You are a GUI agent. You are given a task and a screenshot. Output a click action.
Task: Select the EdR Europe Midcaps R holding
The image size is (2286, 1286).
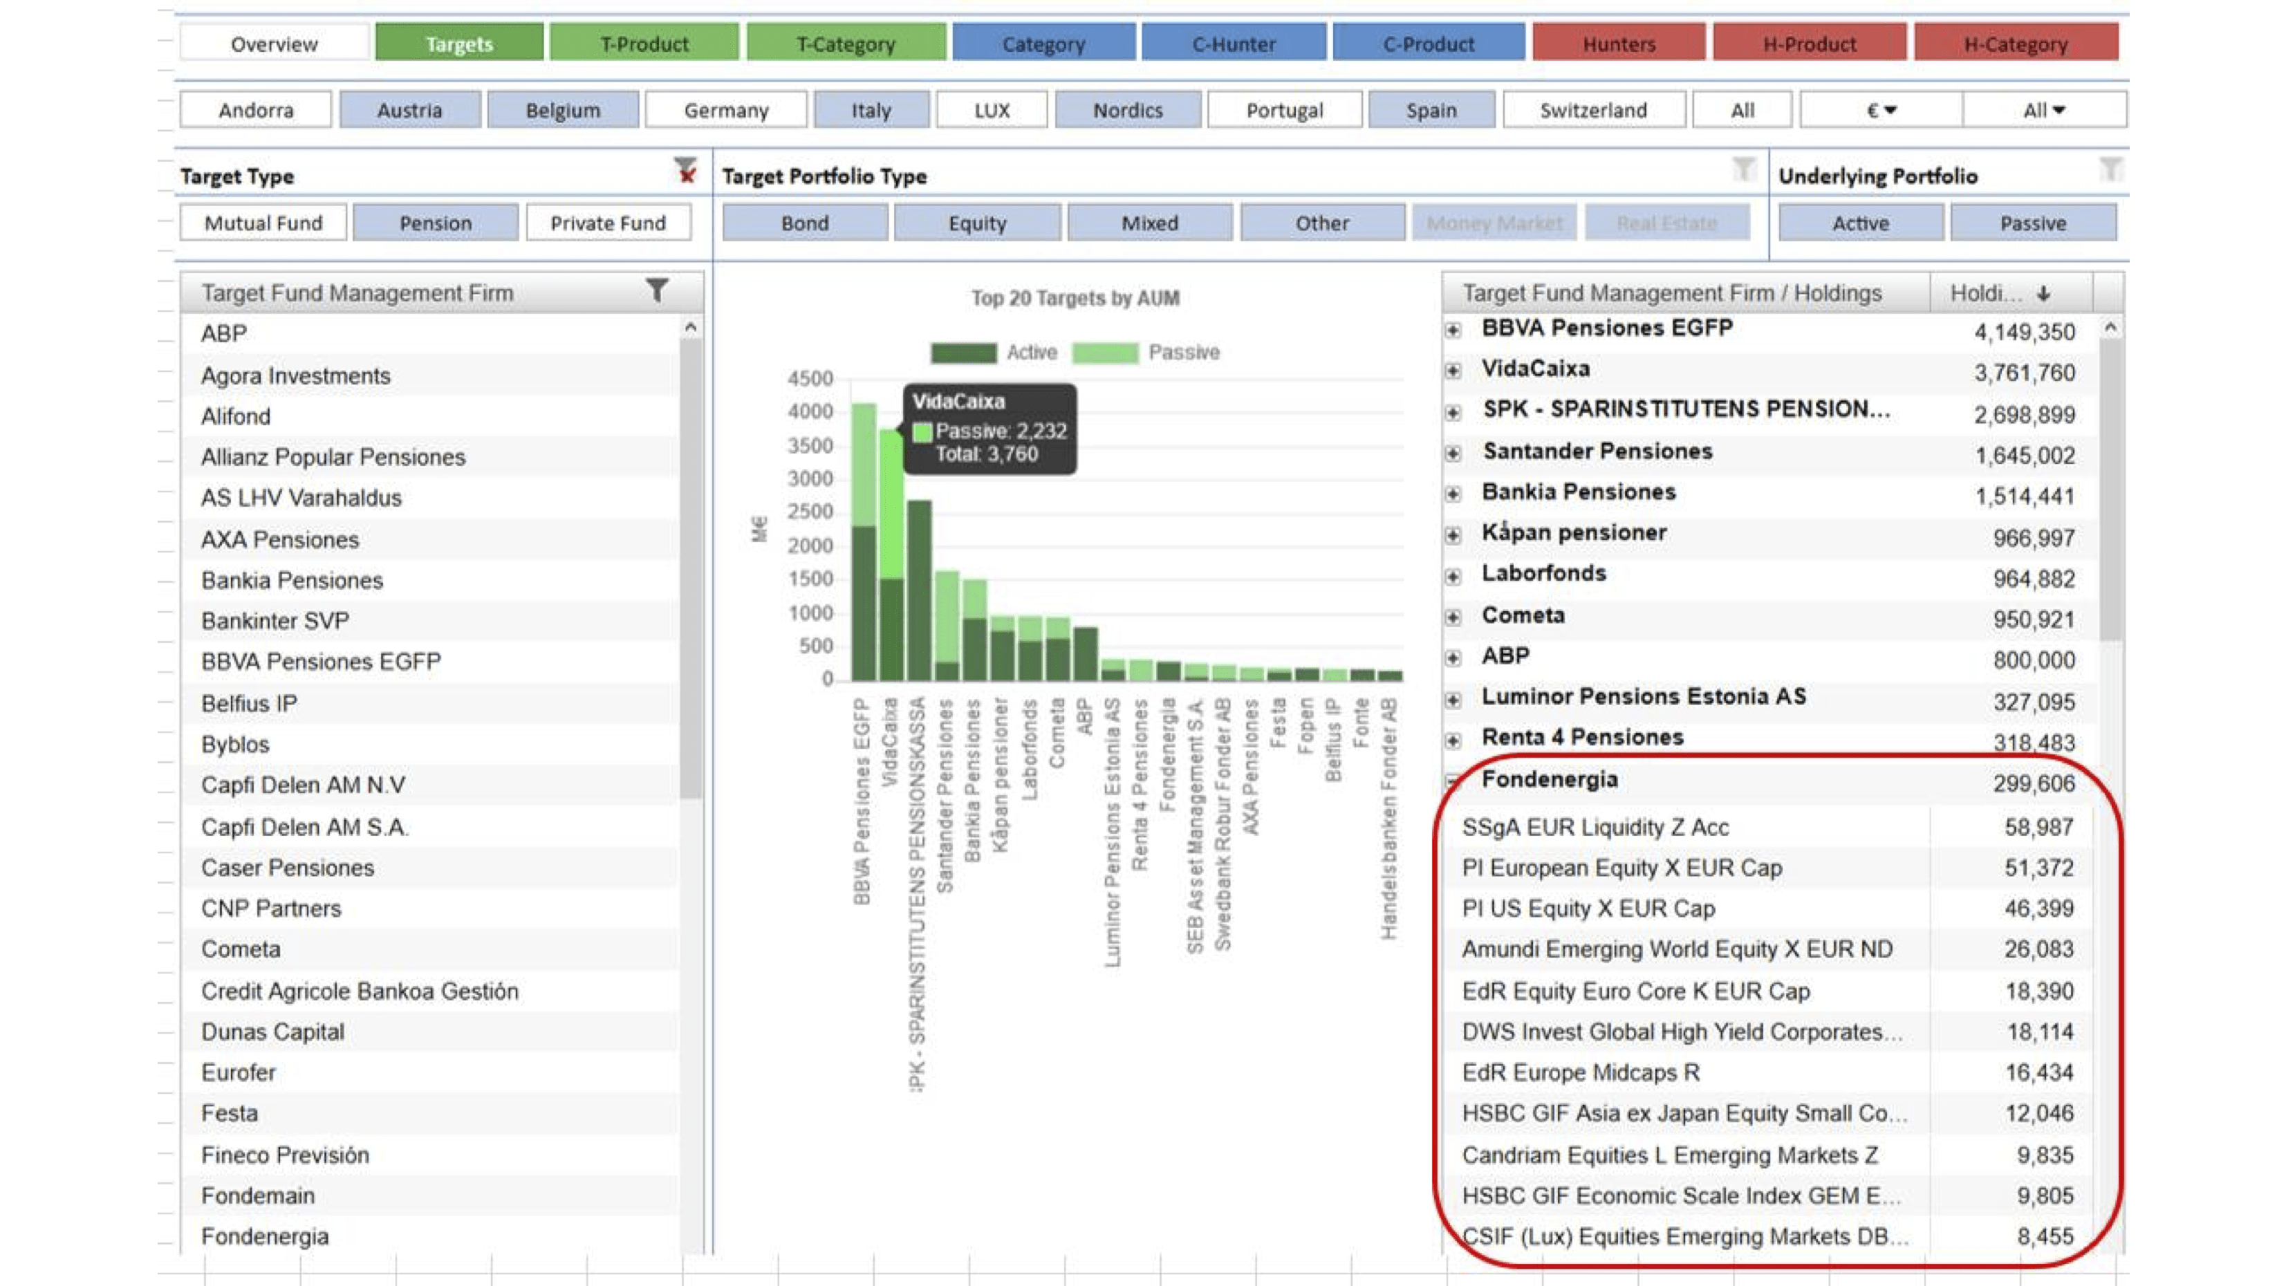(1769, 1073)
